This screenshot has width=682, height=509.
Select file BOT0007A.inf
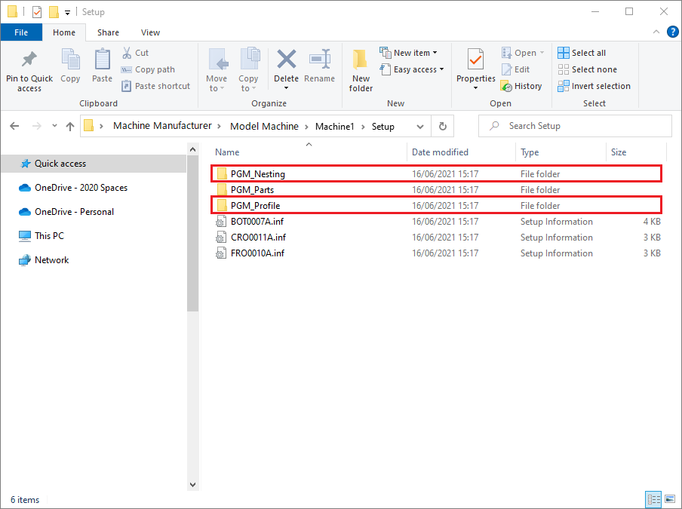coord(437,222)
